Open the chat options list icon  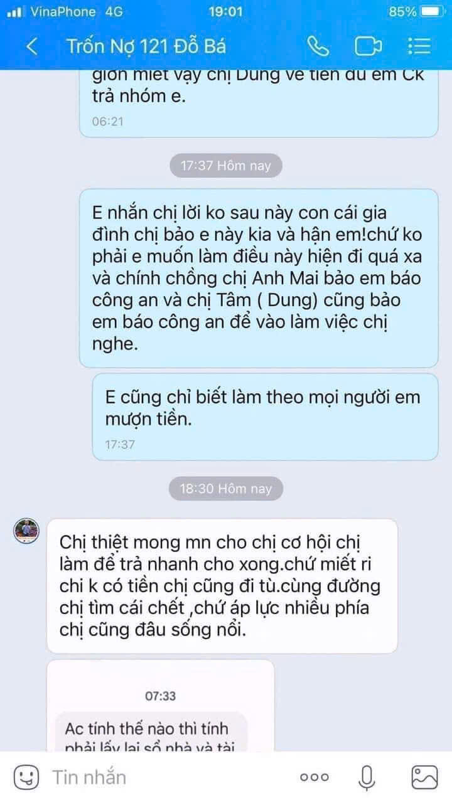[x=419, y=46]
